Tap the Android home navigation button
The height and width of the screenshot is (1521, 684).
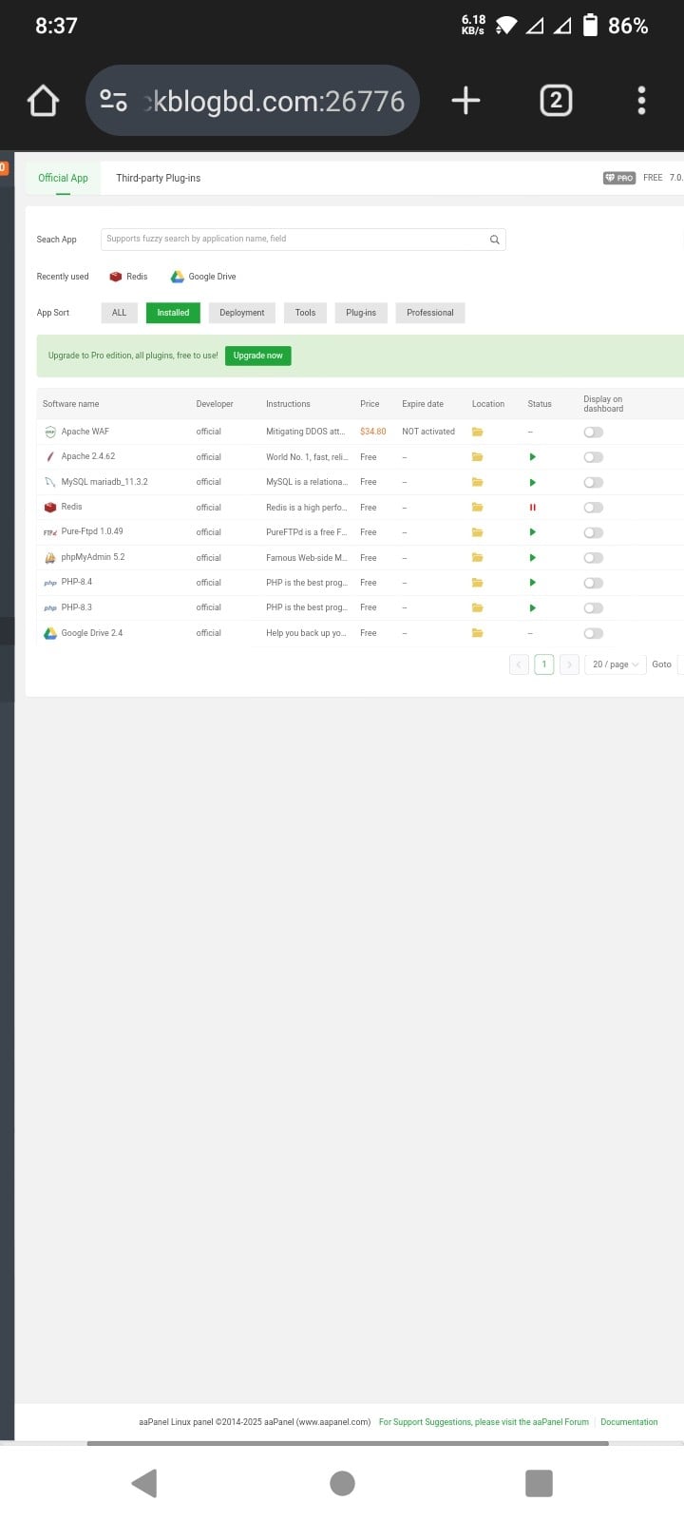pyautogui.click(x=342, y=1483)
